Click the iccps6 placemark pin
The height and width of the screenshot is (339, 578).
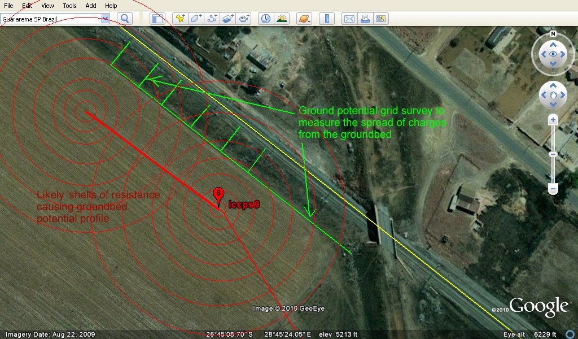[x=218, y=195]
